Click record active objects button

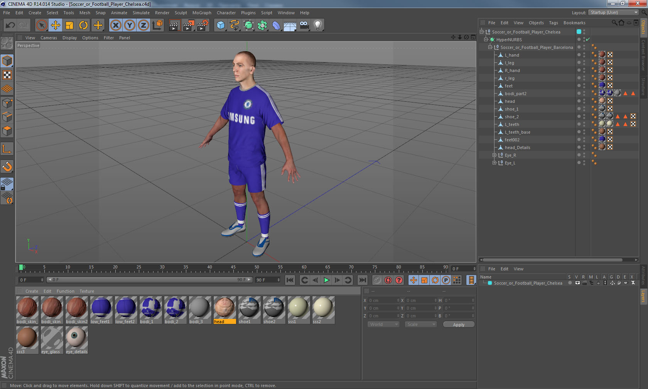point(377,280)
